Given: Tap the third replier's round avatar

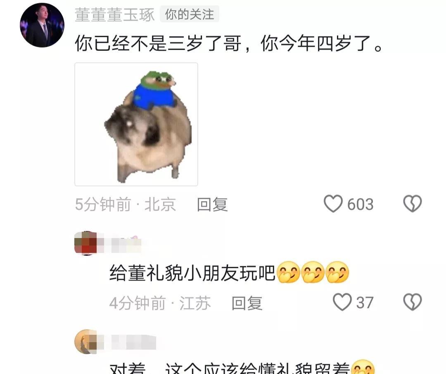Looking at the screenshot, I should pos(85,341).
